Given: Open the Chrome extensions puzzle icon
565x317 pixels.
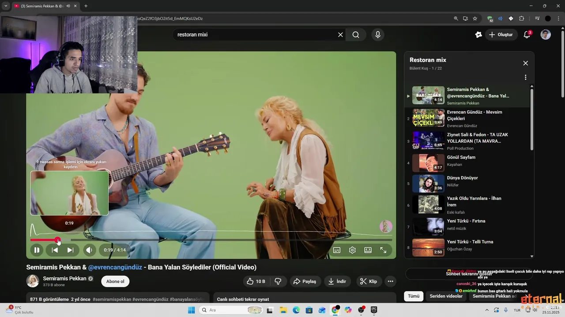Looking at the screenshot, I should tap(521, 18).
